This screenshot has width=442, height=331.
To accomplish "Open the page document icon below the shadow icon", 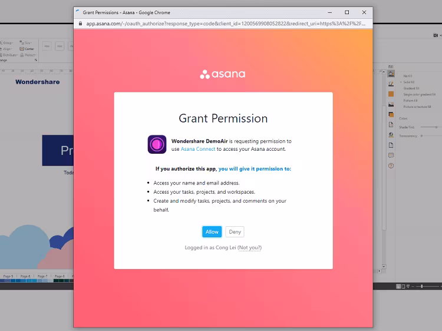I will [391, 125].
